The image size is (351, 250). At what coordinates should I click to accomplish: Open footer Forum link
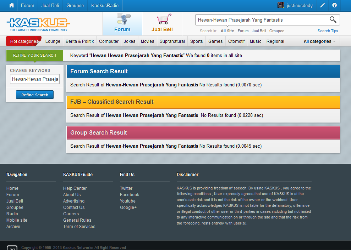coord(13,195)
